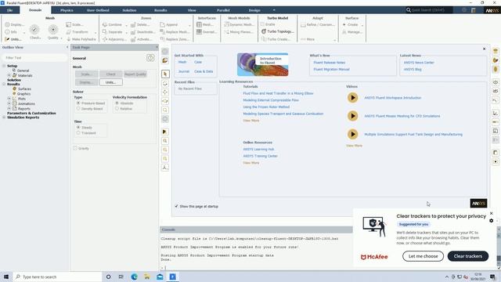This screenshot has width=501, height=282.
Task: Expand the Simulation Reports node
Action: pos(4,117)
